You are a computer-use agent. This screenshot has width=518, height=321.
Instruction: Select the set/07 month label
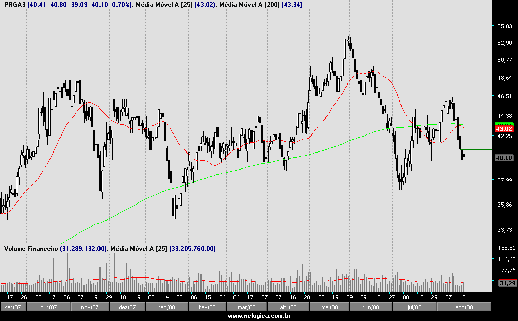tap(13, 307)
